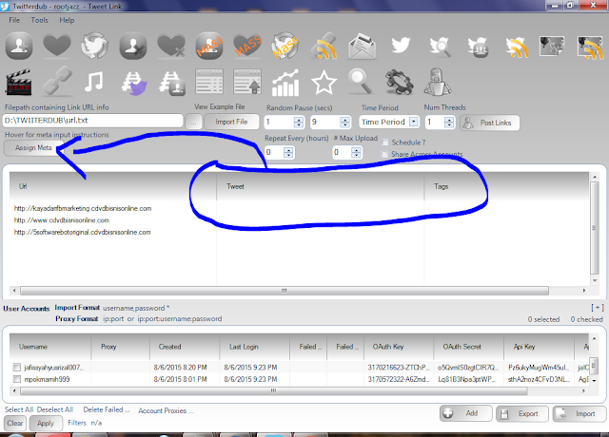The width and height of the screenshot is (609, 437).
Task: Select the Mass retweet icon
Action: [285, 47]
